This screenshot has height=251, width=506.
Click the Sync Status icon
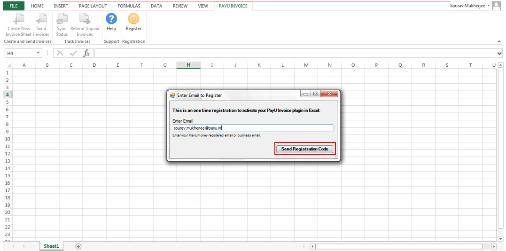(x=62, y=19)
